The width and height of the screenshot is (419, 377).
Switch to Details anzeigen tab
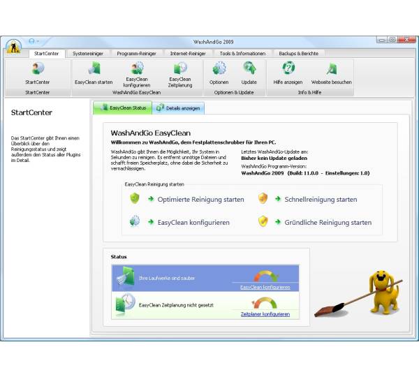click(179, 108)
